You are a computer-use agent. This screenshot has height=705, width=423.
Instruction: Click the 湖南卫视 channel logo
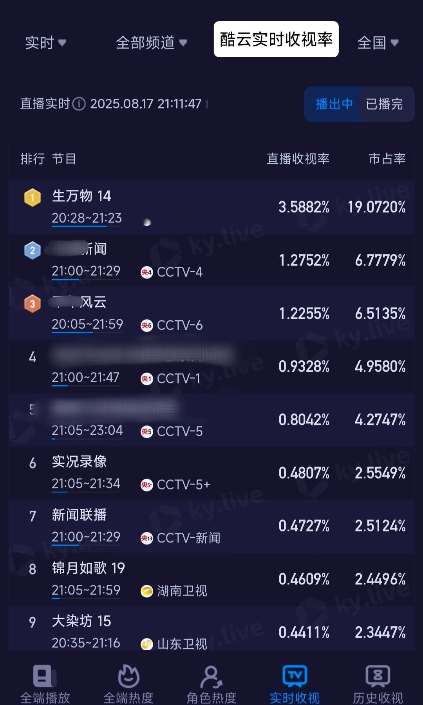(146, 591)
